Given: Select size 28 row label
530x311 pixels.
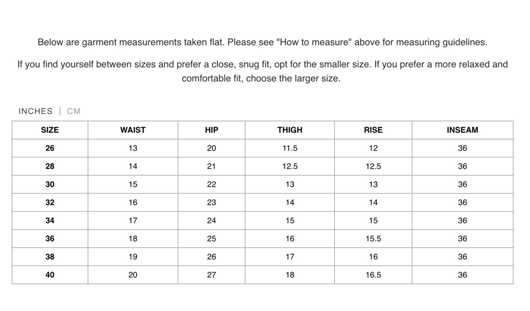Looking at the screenshot, I should point(50,167).
